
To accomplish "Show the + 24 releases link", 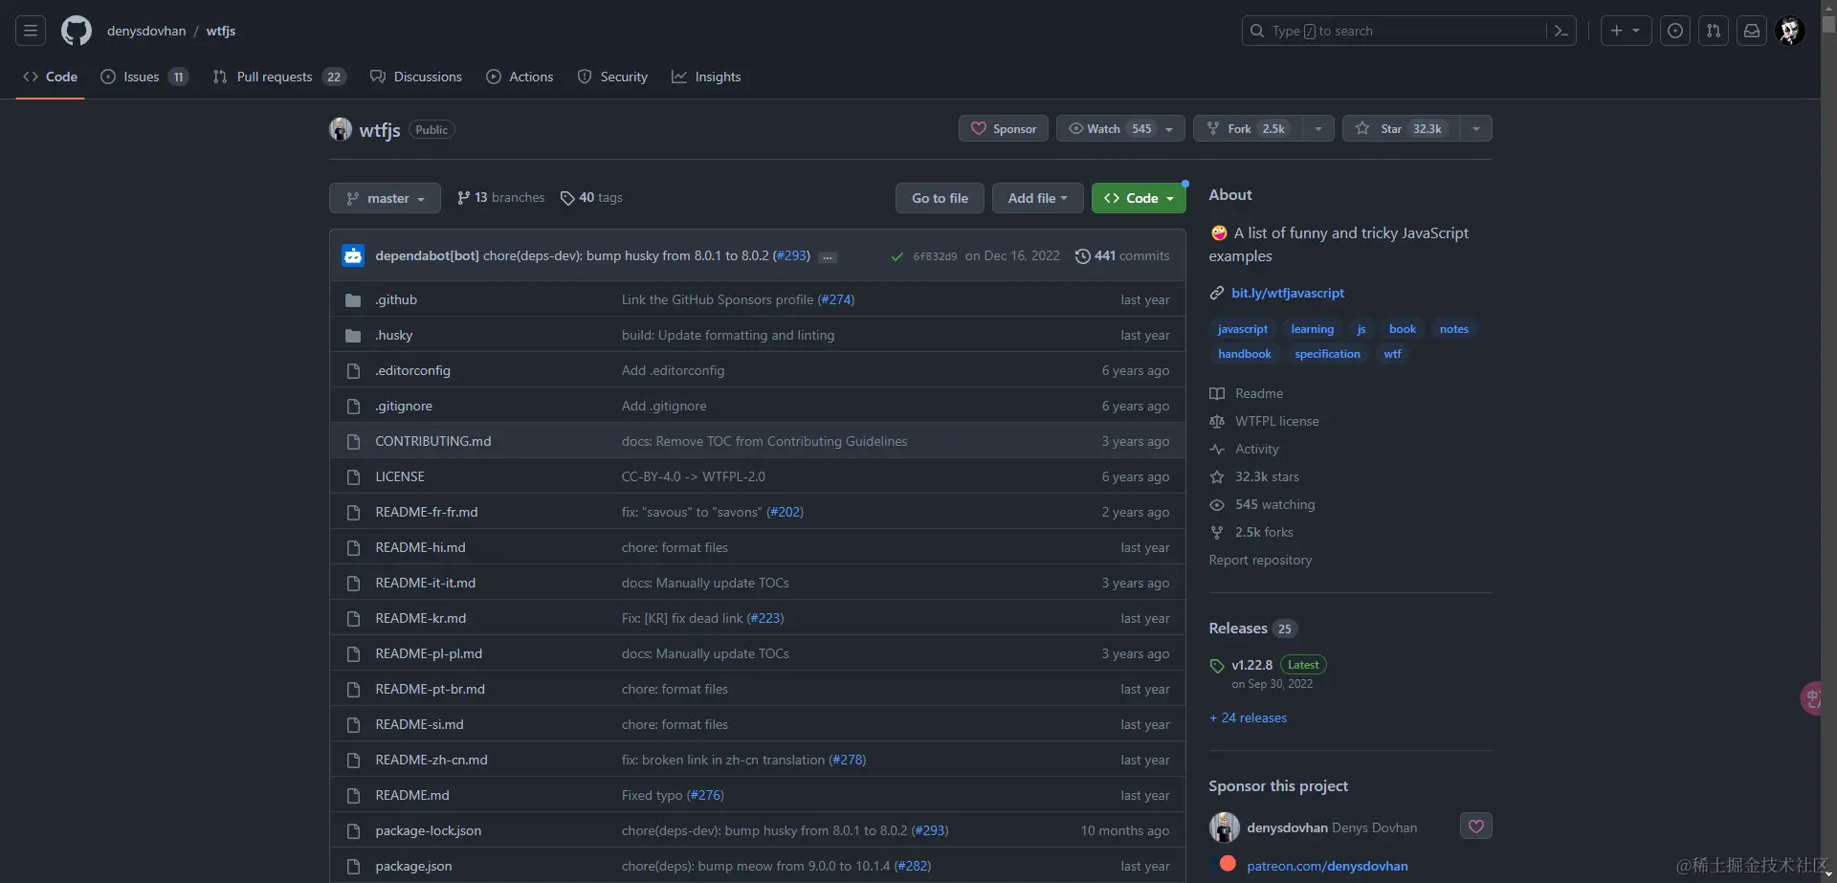I will click(1248, 717).
